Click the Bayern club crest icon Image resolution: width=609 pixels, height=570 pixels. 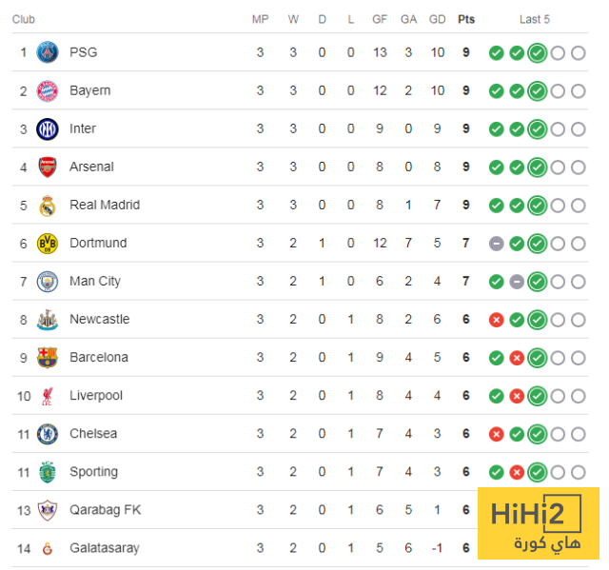click(47, 90)
